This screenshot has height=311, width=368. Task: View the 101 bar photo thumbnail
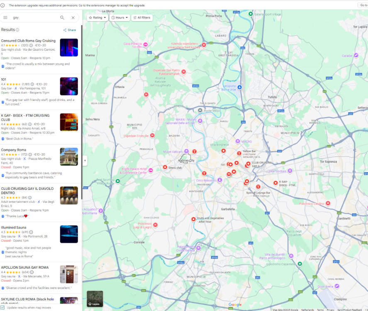(x=69, y=86)
